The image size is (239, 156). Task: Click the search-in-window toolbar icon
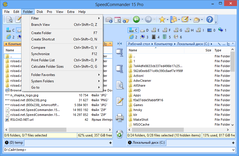[x=118, y=20]
